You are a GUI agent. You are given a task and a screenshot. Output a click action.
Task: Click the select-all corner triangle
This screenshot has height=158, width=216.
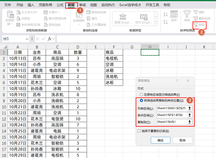[5, 47]
